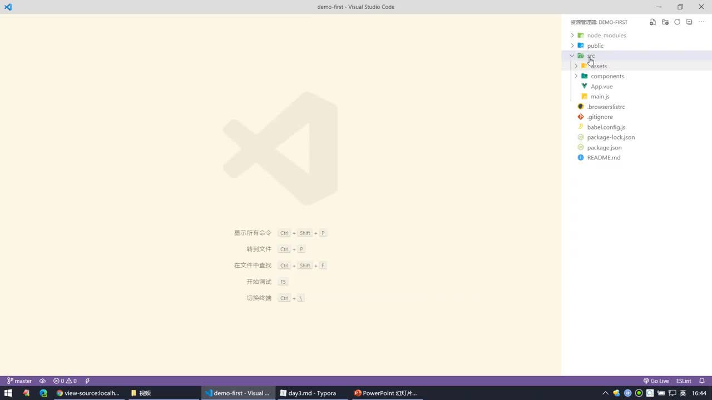Expand the assets folder chevron
Image resolution: width=712 pixels, height=400 pixels.
click(576, 66)
